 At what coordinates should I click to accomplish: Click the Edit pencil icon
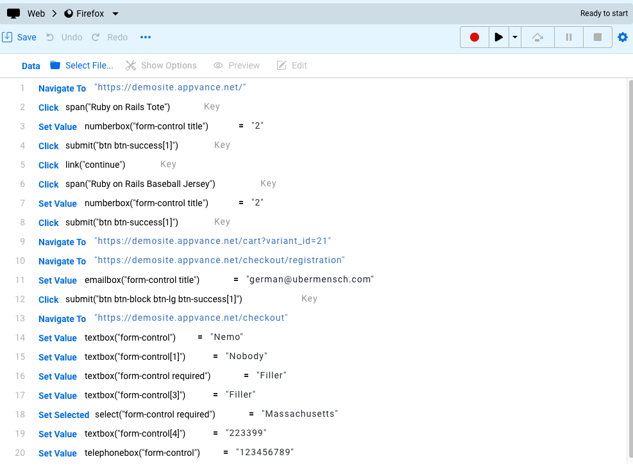click(282, 65)
